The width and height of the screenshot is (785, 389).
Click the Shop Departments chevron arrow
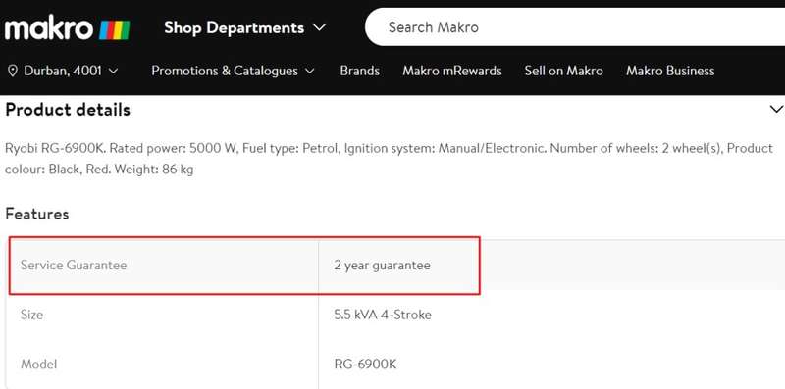click(x=320, y=27)
